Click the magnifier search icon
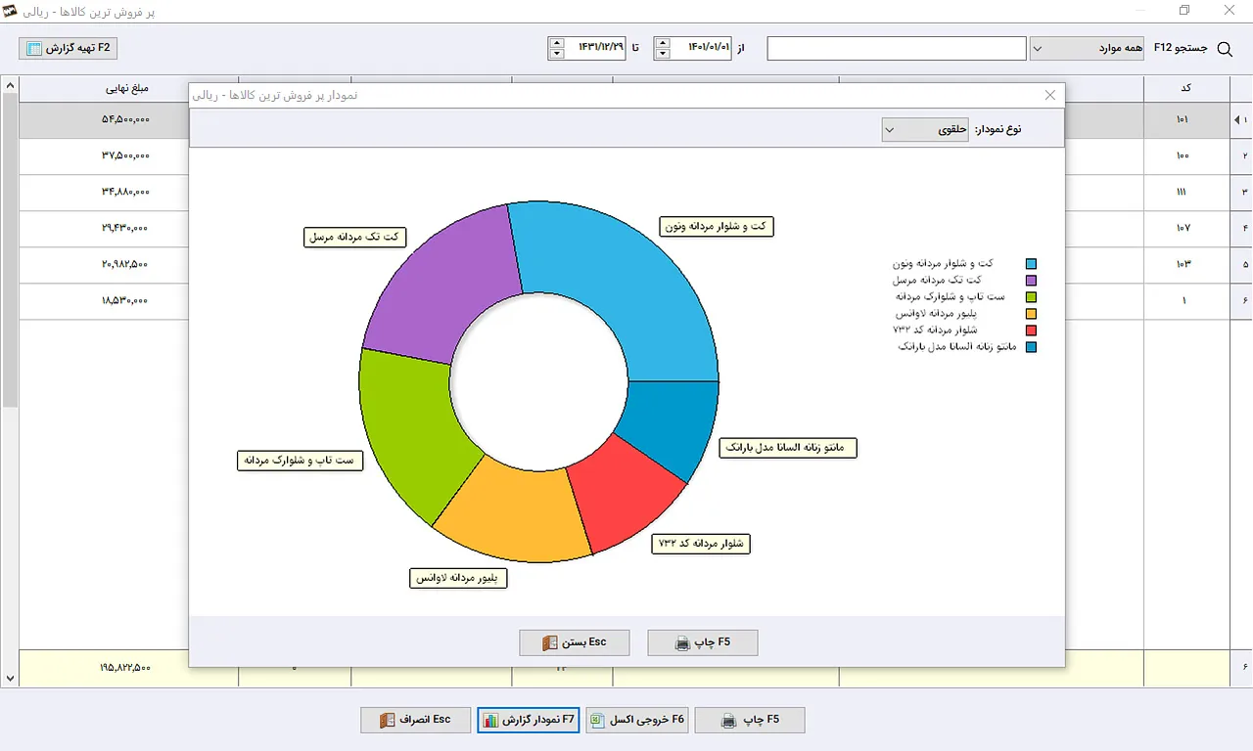The width and height of the screenshot is (1253, 751). click(x=1224, y=49)
